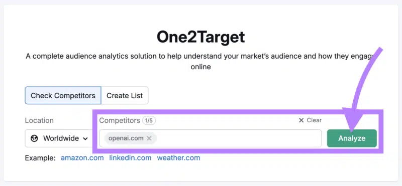Click the Location field label
Viewport: 402px width, 186px height.
click(39, 120)
